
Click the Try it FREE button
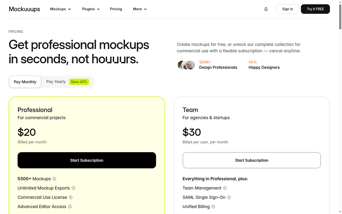(x=315, y=9)
